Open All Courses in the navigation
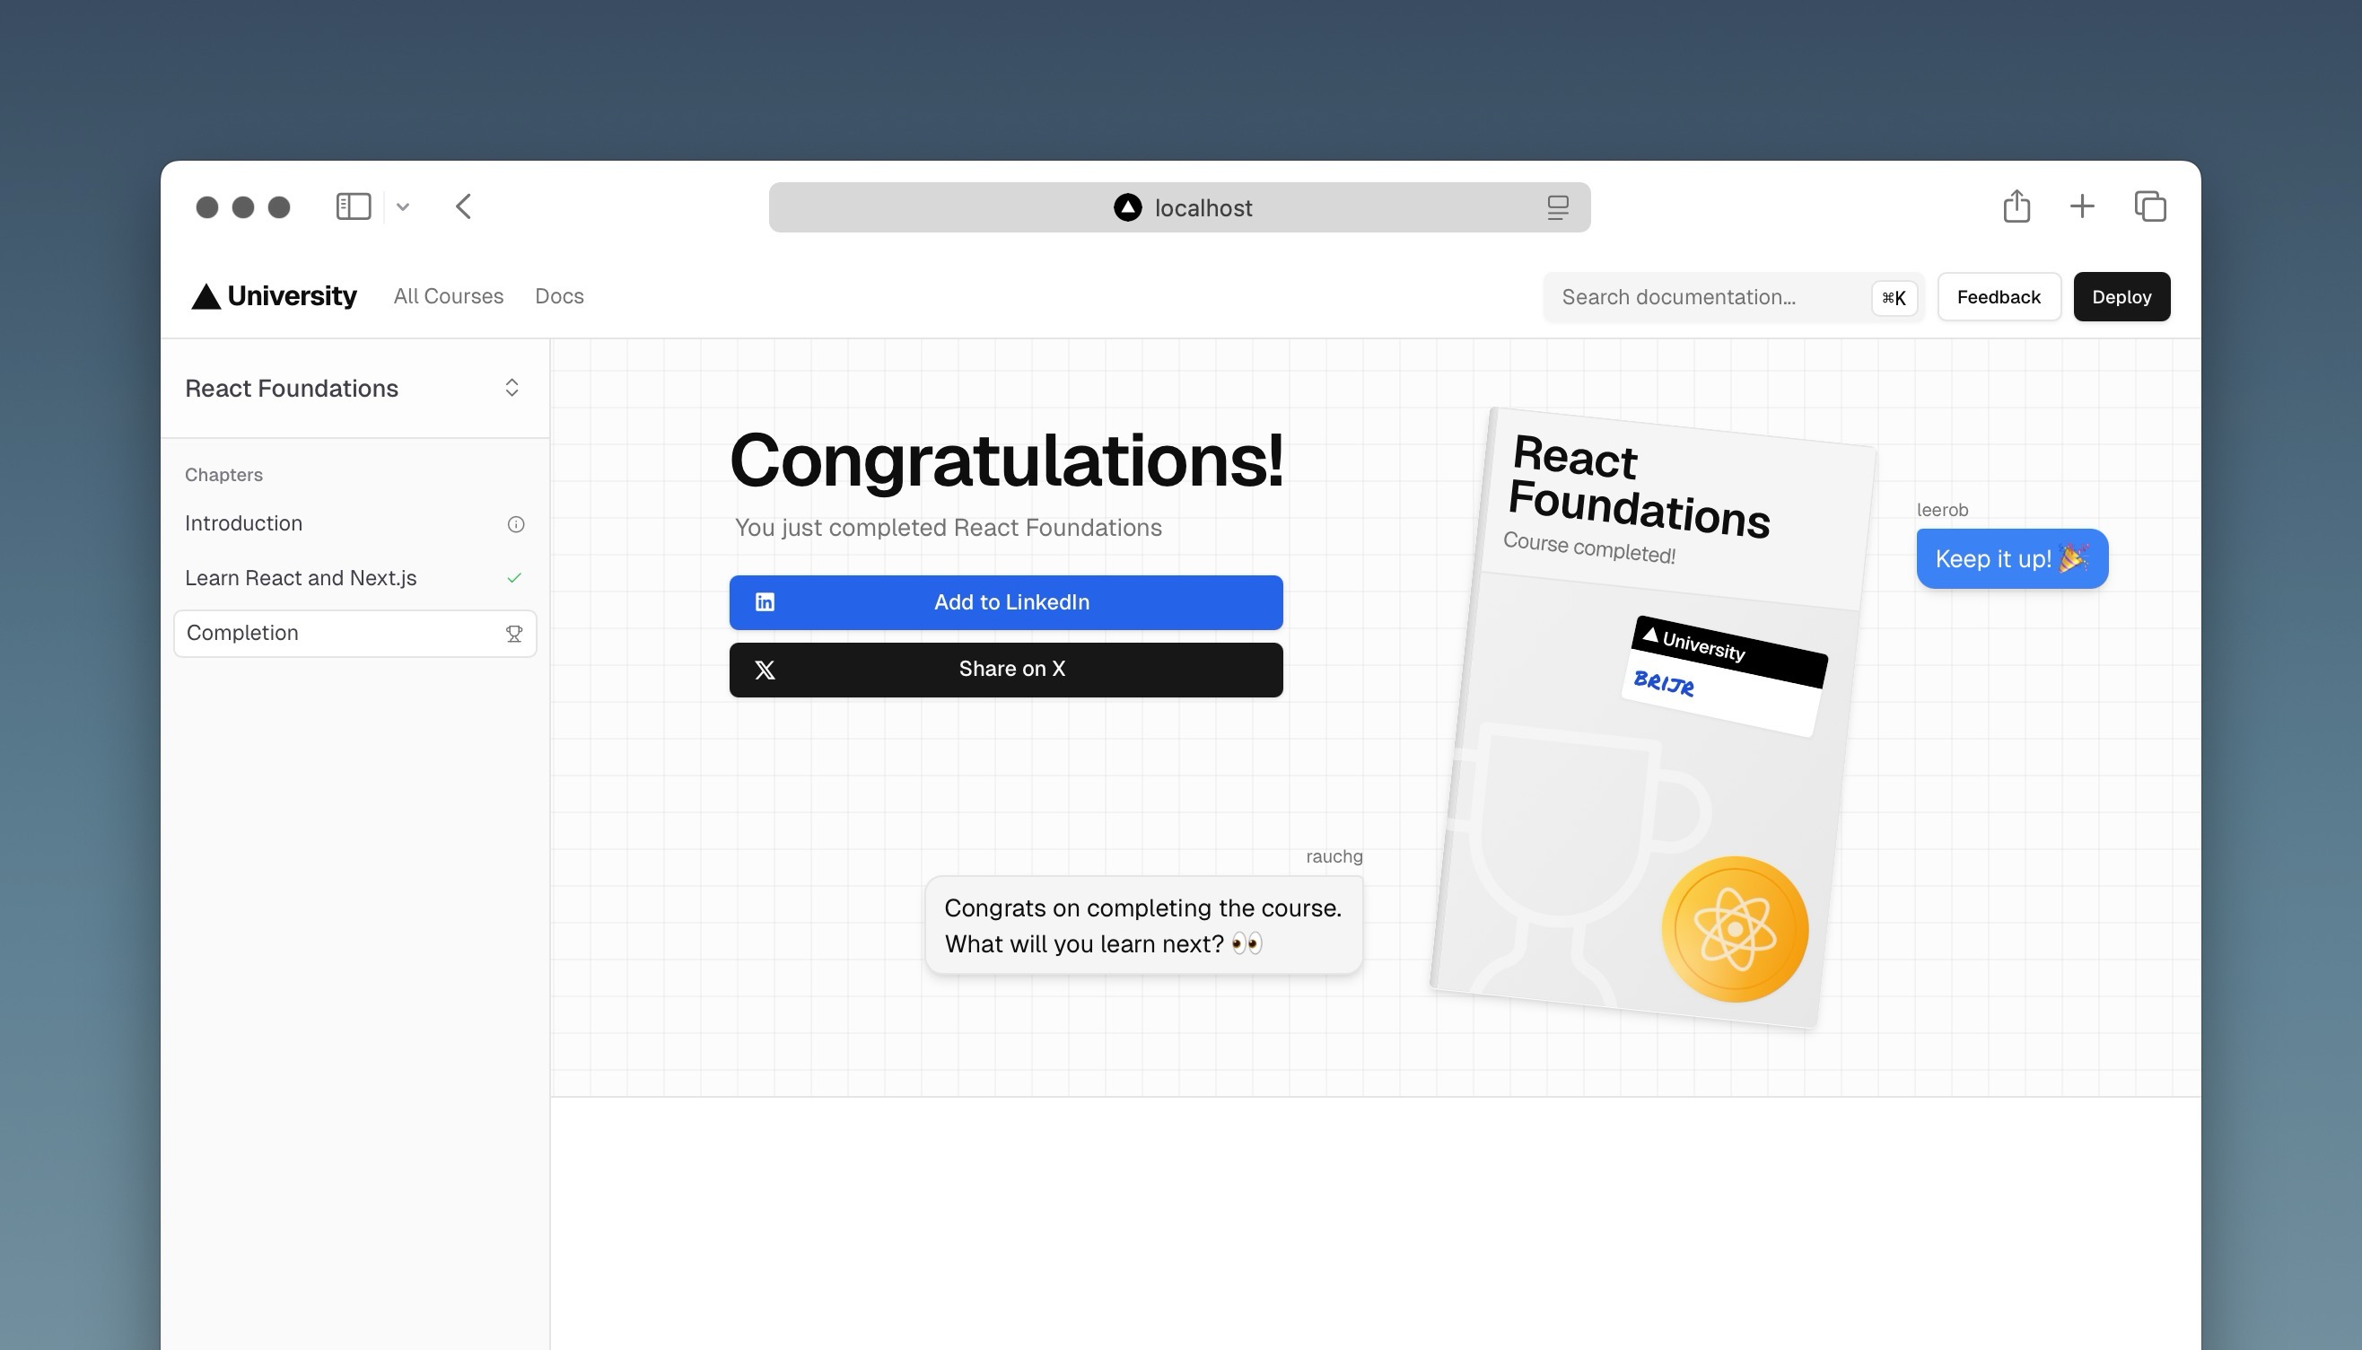This screenshot has height=1350, width=2362. point(449,297)
